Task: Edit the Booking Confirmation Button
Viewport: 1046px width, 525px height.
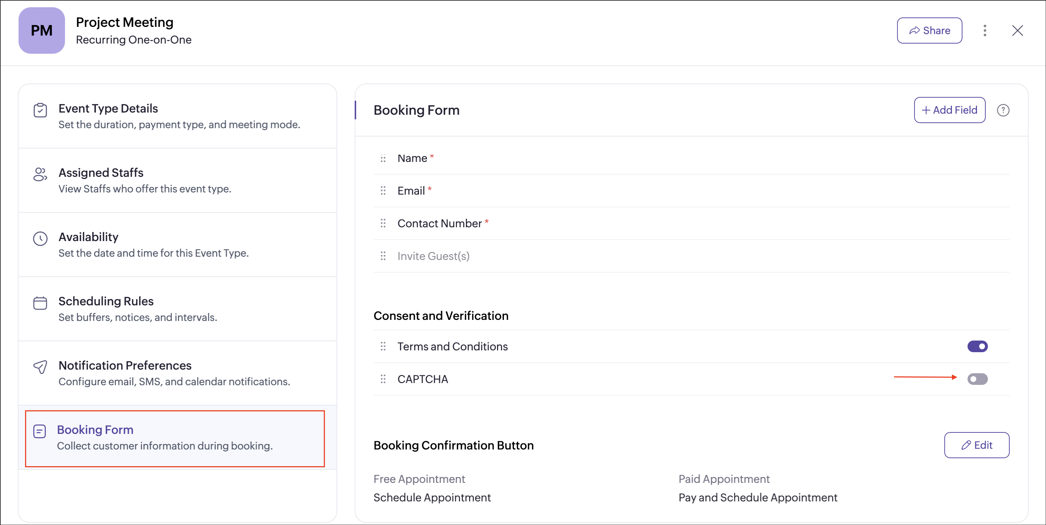Action: [x=976, y=445]
